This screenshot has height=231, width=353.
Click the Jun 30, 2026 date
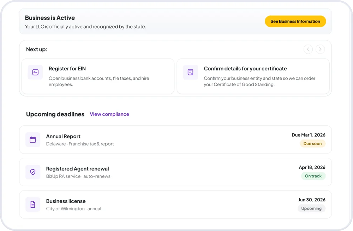312,200
